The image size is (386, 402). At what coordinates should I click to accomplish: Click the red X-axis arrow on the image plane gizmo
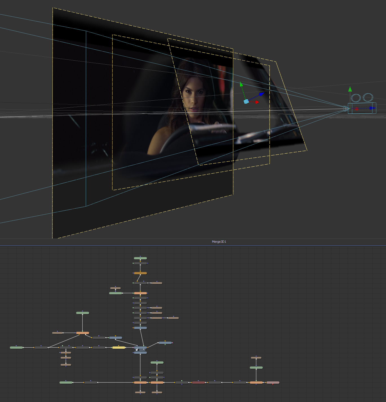click(257, 102)
